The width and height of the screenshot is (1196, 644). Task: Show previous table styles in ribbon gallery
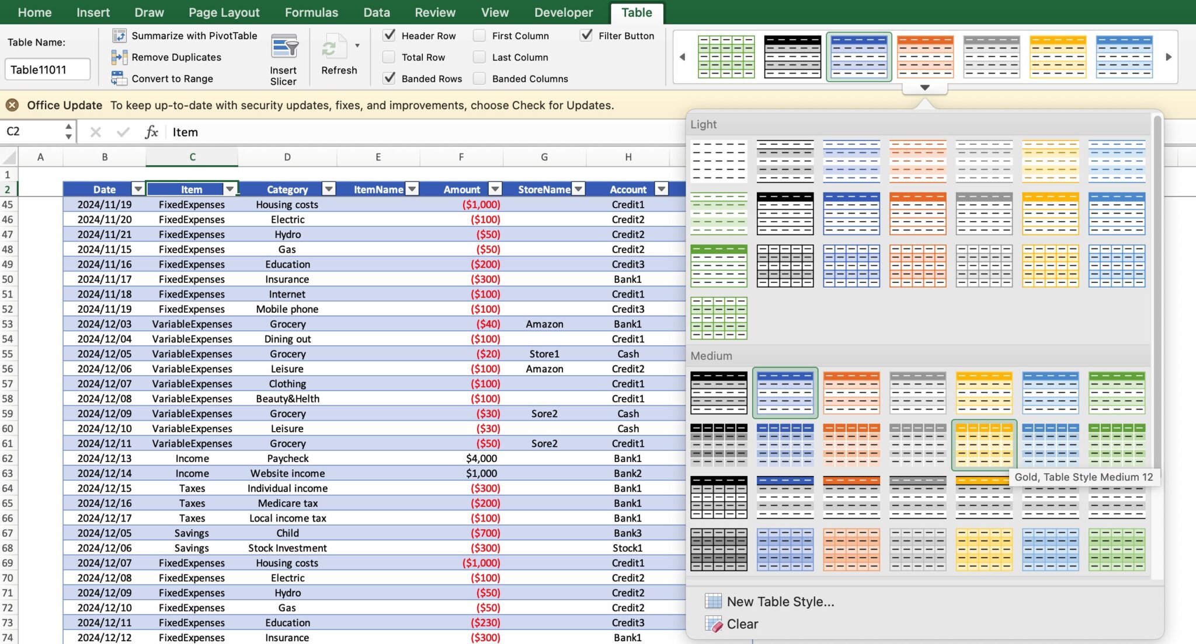click(682, 57)
